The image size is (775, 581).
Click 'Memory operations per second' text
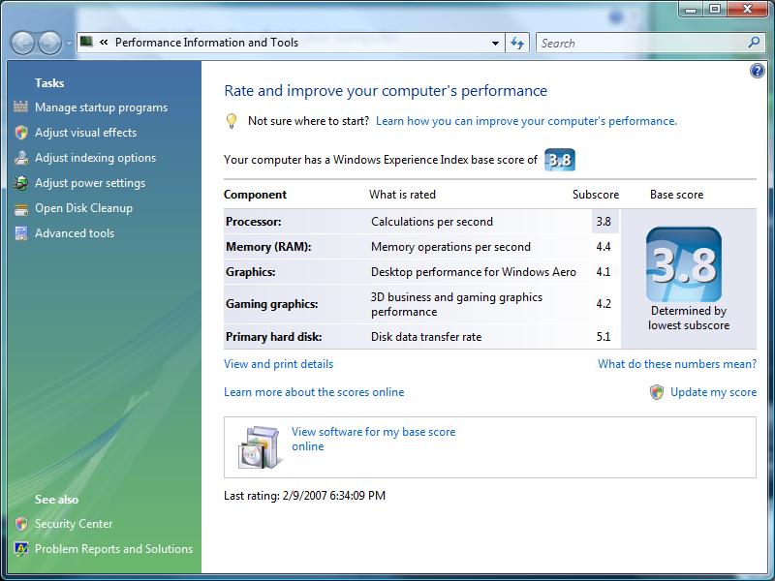pos(450,247)
